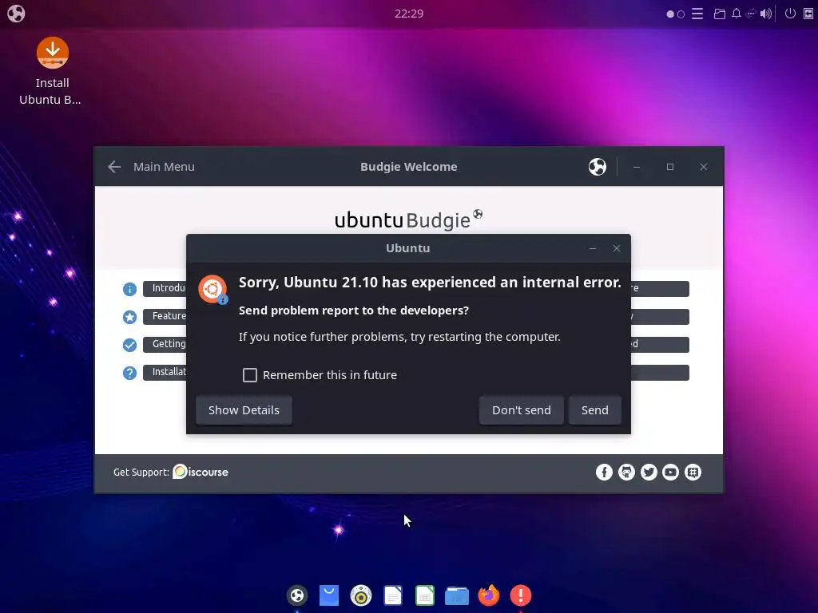Click the blue info icon beside Introduction
The height and width of the screenshot is (613, 818).
coord(129,289)
